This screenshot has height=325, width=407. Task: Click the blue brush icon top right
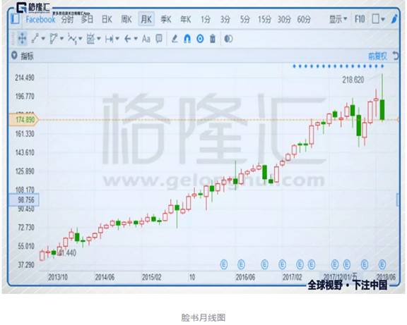pos(394,19)
